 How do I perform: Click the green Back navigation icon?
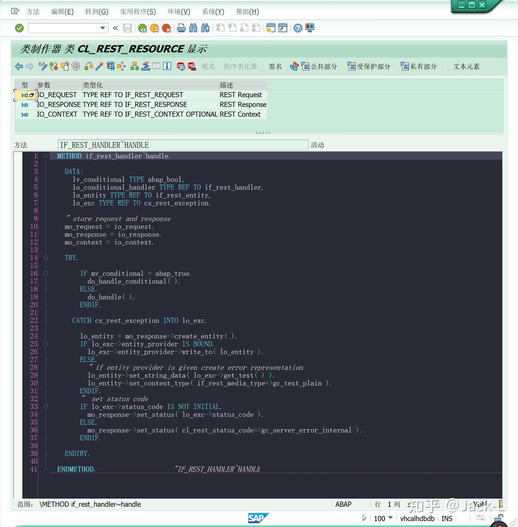(142, 28)
